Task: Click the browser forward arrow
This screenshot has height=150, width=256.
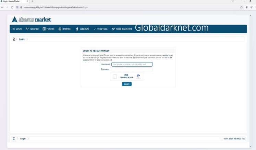Action: (7, 7)
